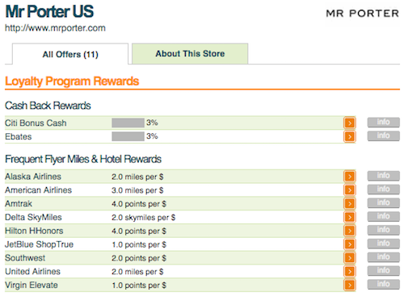Image resolution: width=404 pixels, height=296 pixels.
Task: Click the Virgin Elevate orange arrow
Action: [x=350, y=285]
